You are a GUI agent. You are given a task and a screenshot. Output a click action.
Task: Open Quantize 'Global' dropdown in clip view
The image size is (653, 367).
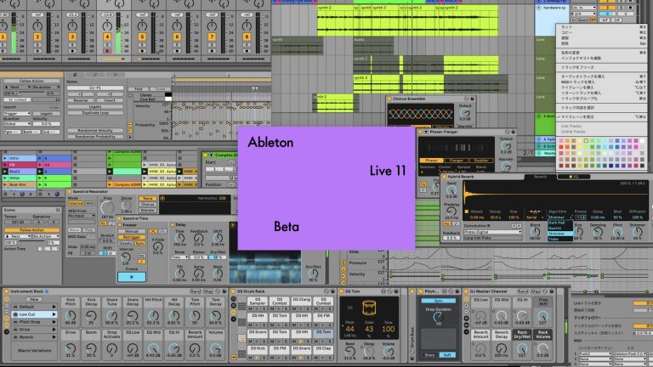pyautogui.click(x=17, y=123)
